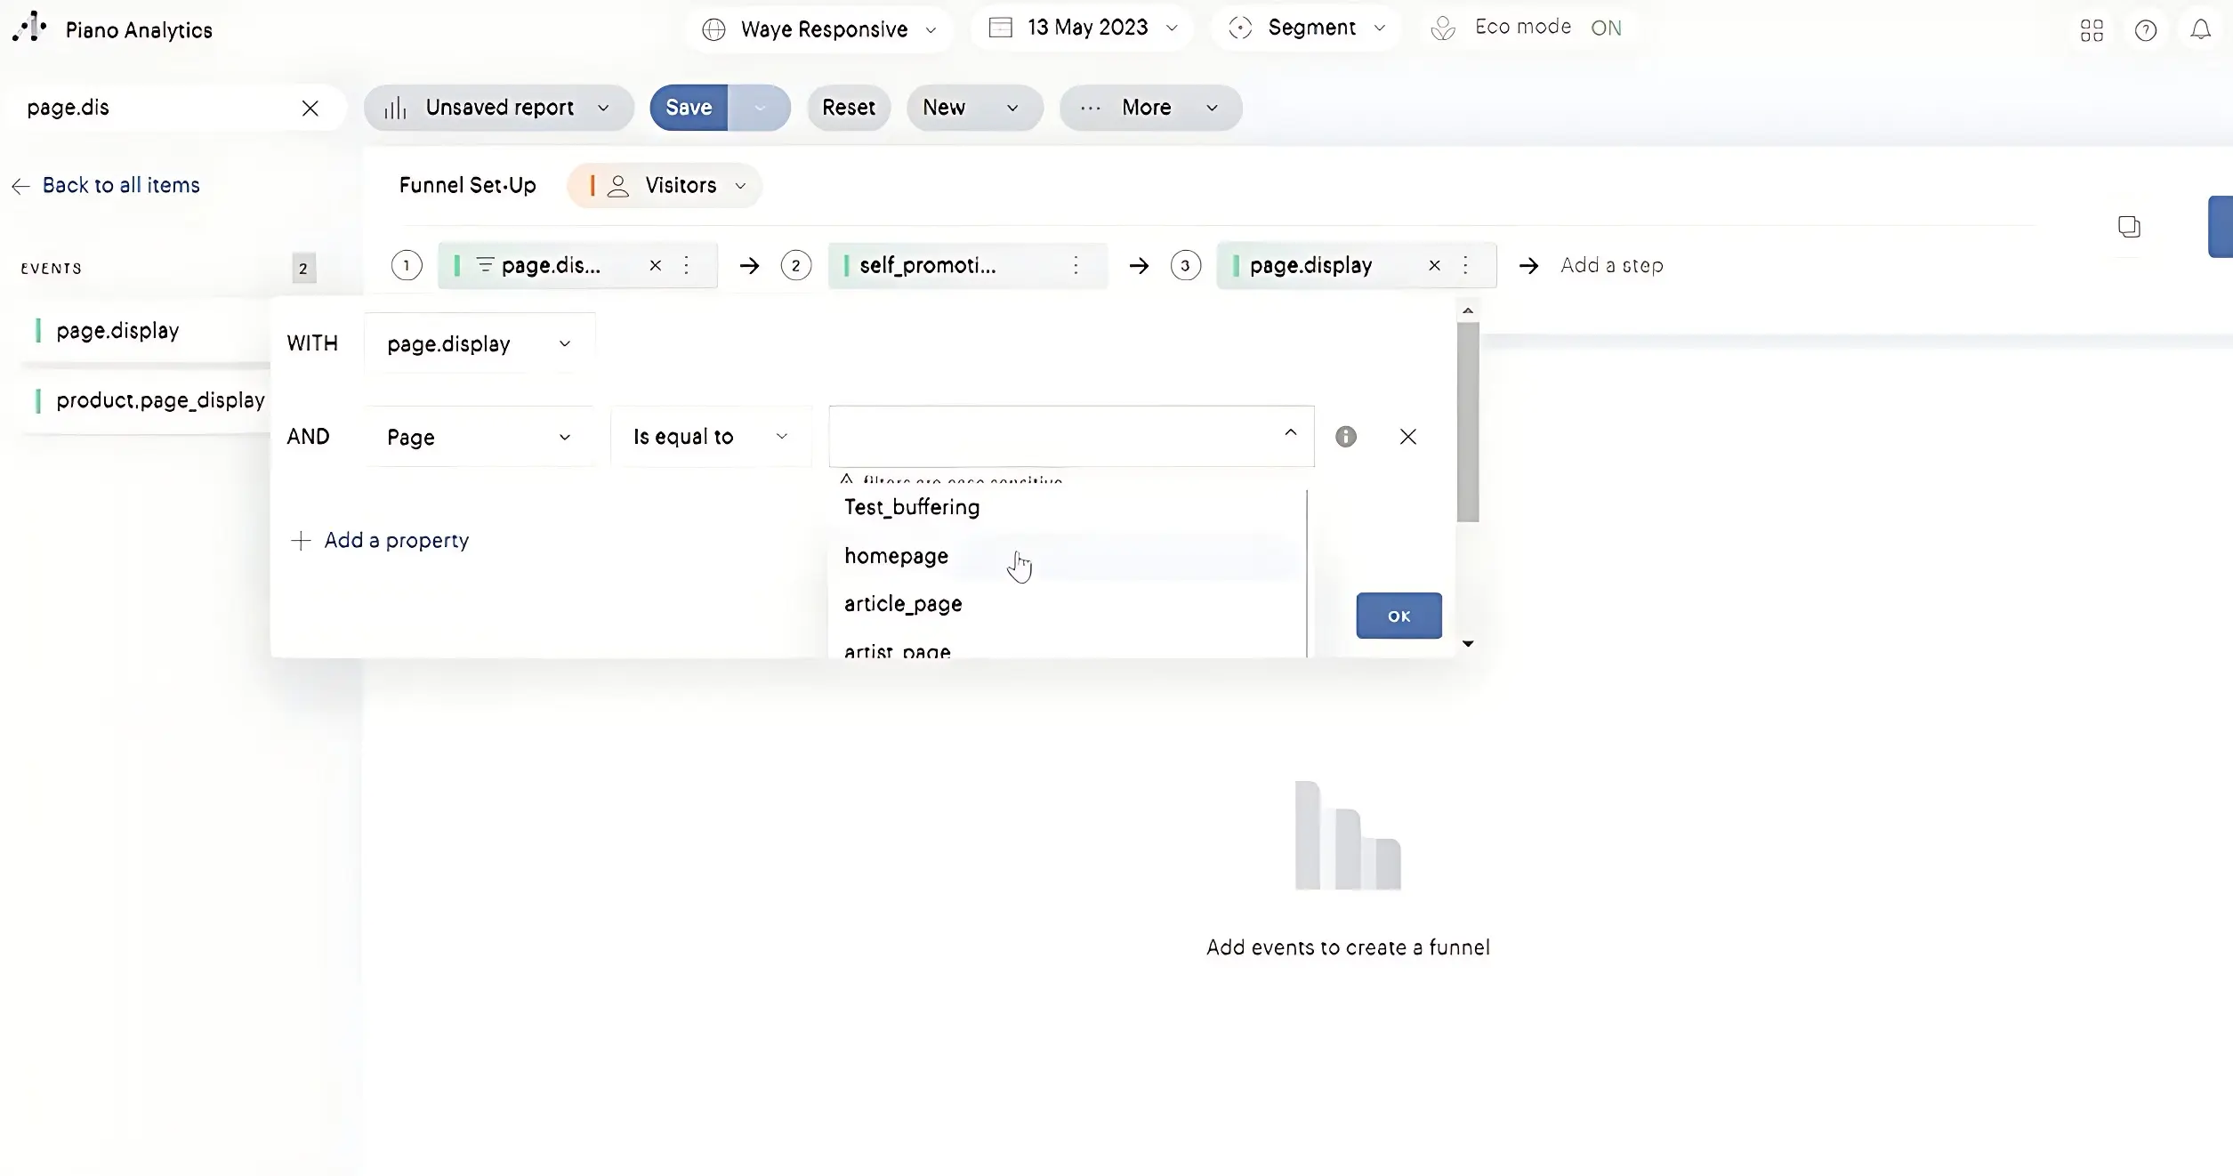The width and height of the screenshot is (2233, 1176).
Task: Clear the page.dis search text
Action: (310, 109)
